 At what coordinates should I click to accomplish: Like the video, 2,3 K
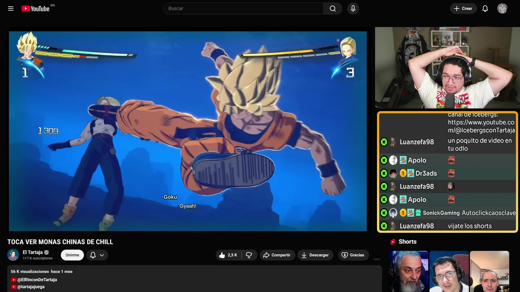[228, 255]
